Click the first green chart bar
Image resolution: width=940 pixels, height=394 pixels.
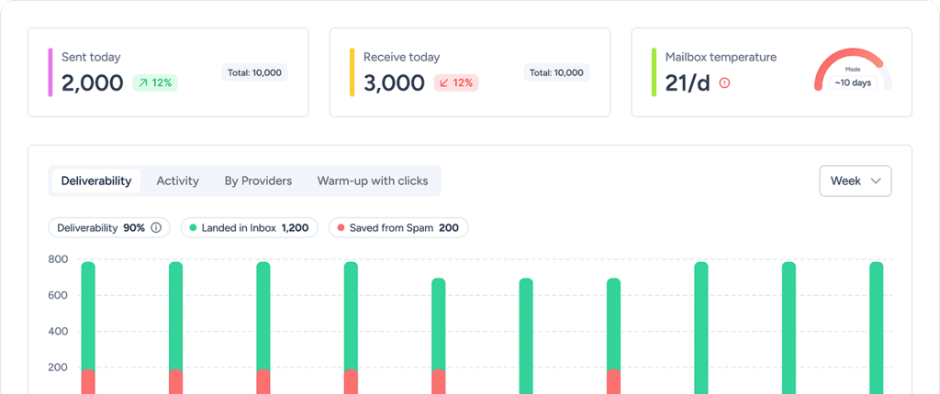(88, 316)
